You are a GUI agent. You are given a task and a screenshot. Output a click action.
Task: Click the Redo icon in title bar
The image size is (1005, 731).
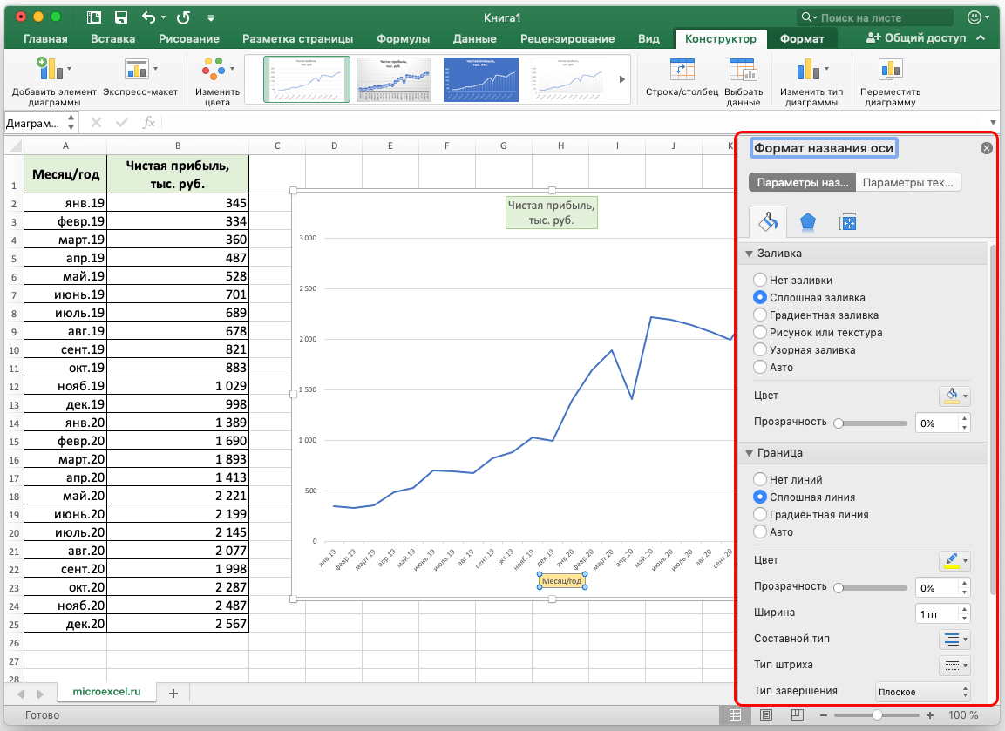click(183, 18)
